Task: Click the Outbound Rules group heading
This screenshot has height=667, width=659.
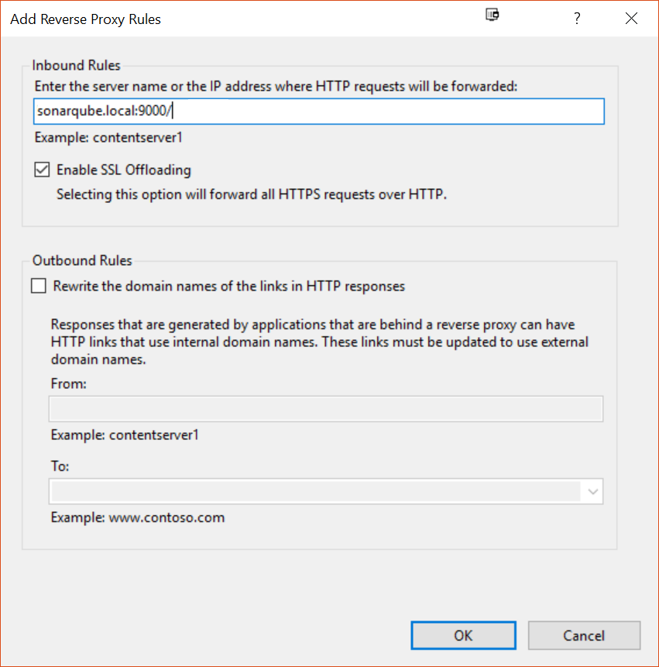Action: click(x=82, y=260)
